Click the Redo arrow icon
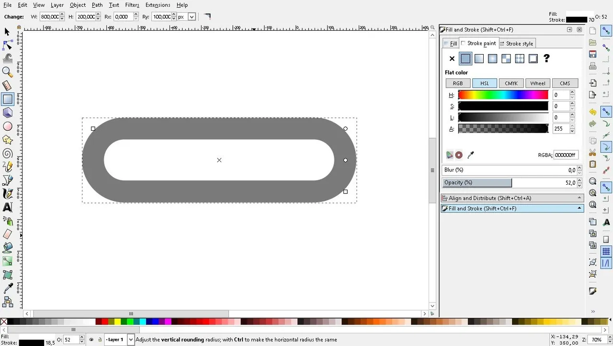613x346 pixels. click(x=592, y=124)
